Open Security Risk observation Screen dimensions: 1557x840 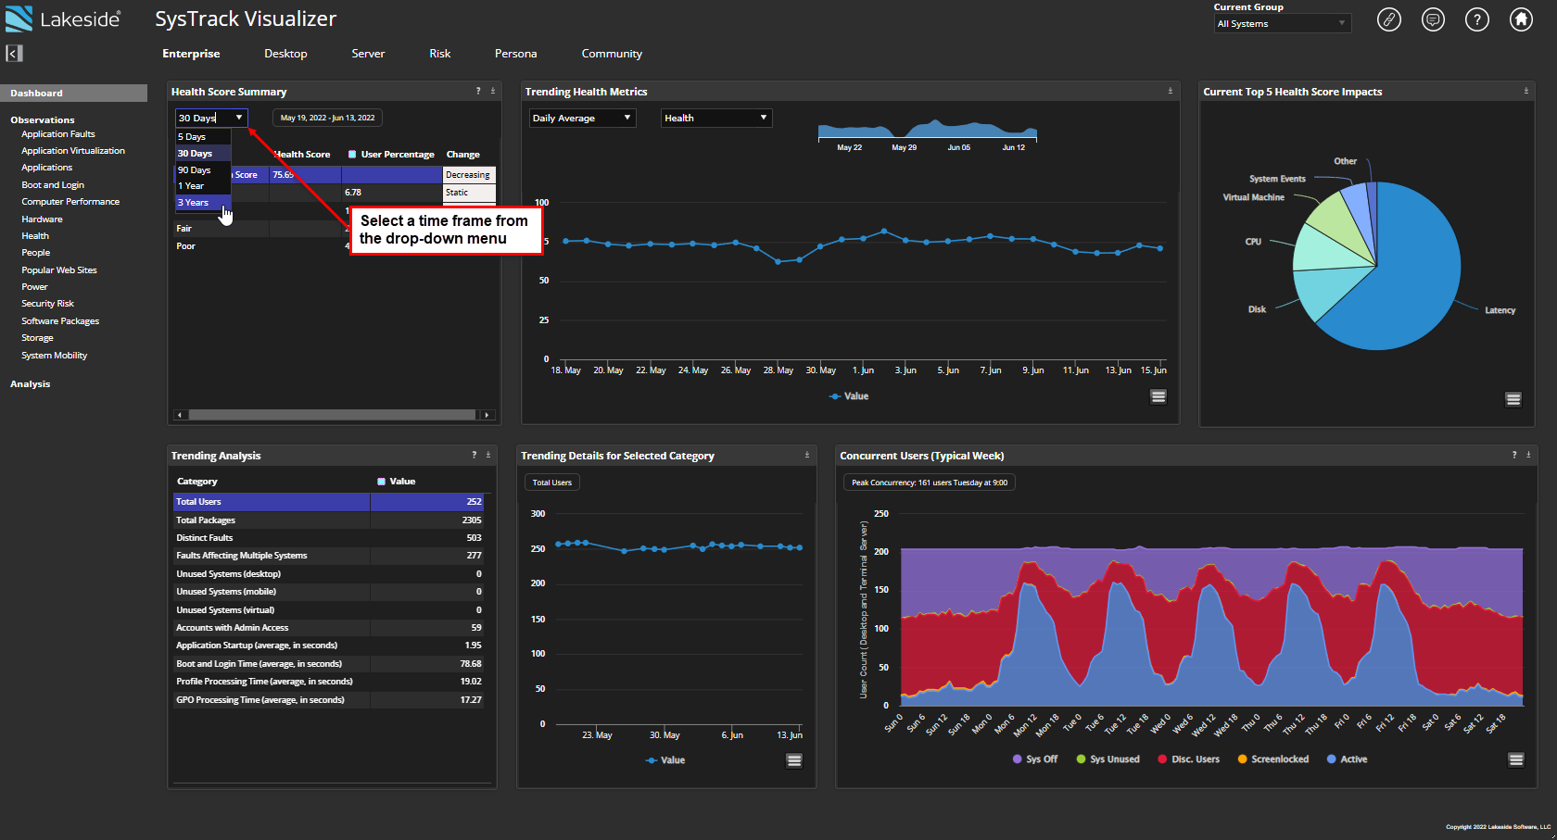click(47, 304)
